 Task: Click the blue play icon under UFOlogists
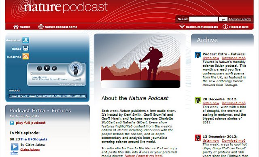tap(15, 146)
